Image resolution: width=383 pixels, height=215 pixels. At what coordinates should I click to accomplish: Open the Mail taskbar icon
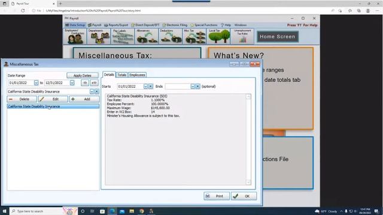[x=122, y=211]
